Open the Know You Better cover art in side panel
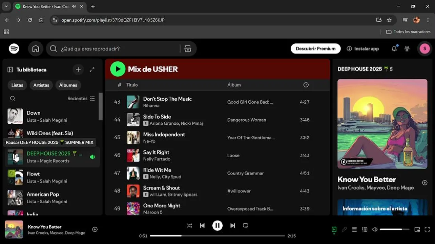Viewport: 435px width, 244px height. coord(382,124)
